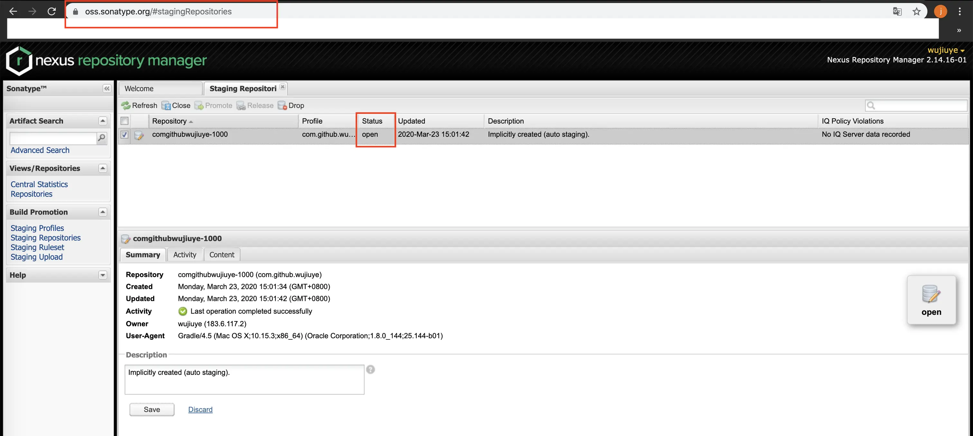Close the Staging Repositories tab
The width and height of the screenshot is (973, 436).
coord(283,87)
